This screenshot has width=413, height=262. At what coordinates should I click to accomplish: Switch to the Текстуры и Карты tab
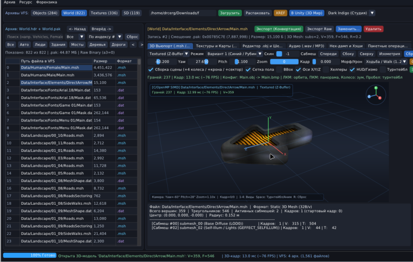(x=216, y=46)
